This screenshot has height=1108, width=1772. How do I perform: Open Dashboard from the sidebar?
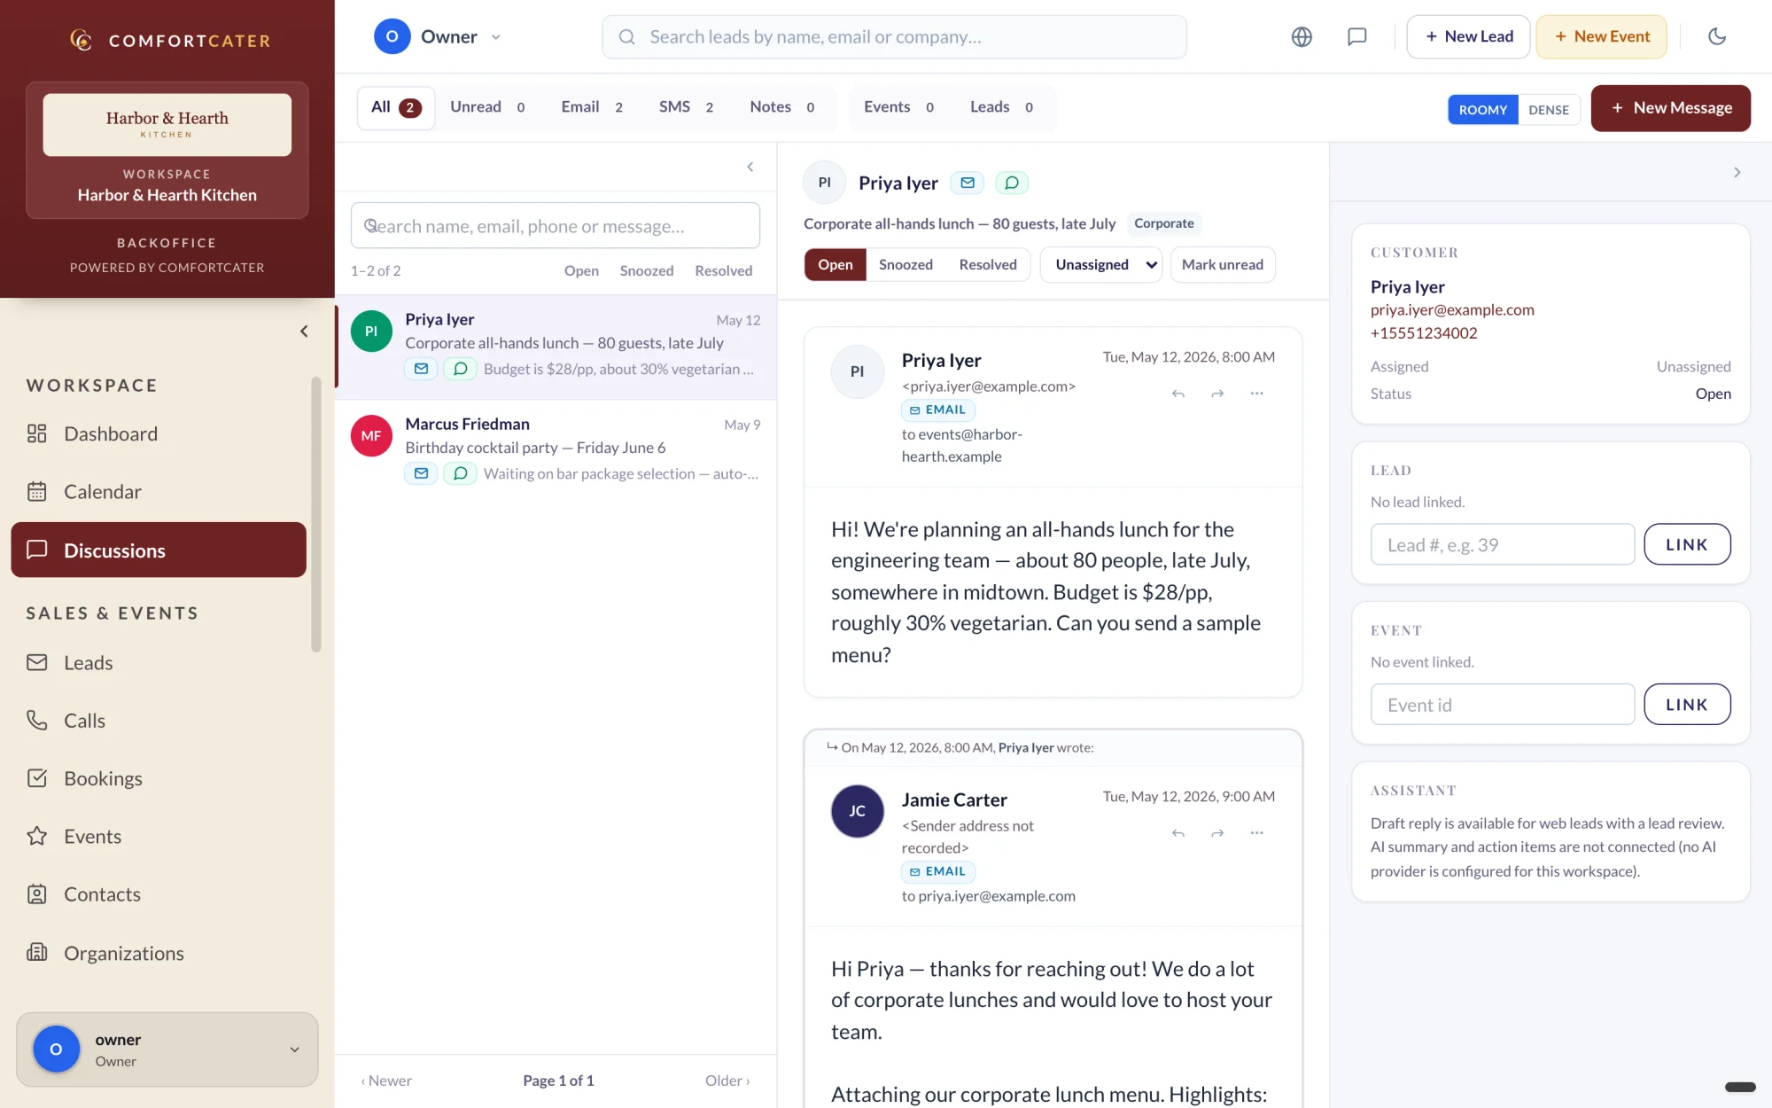point(159,433)
